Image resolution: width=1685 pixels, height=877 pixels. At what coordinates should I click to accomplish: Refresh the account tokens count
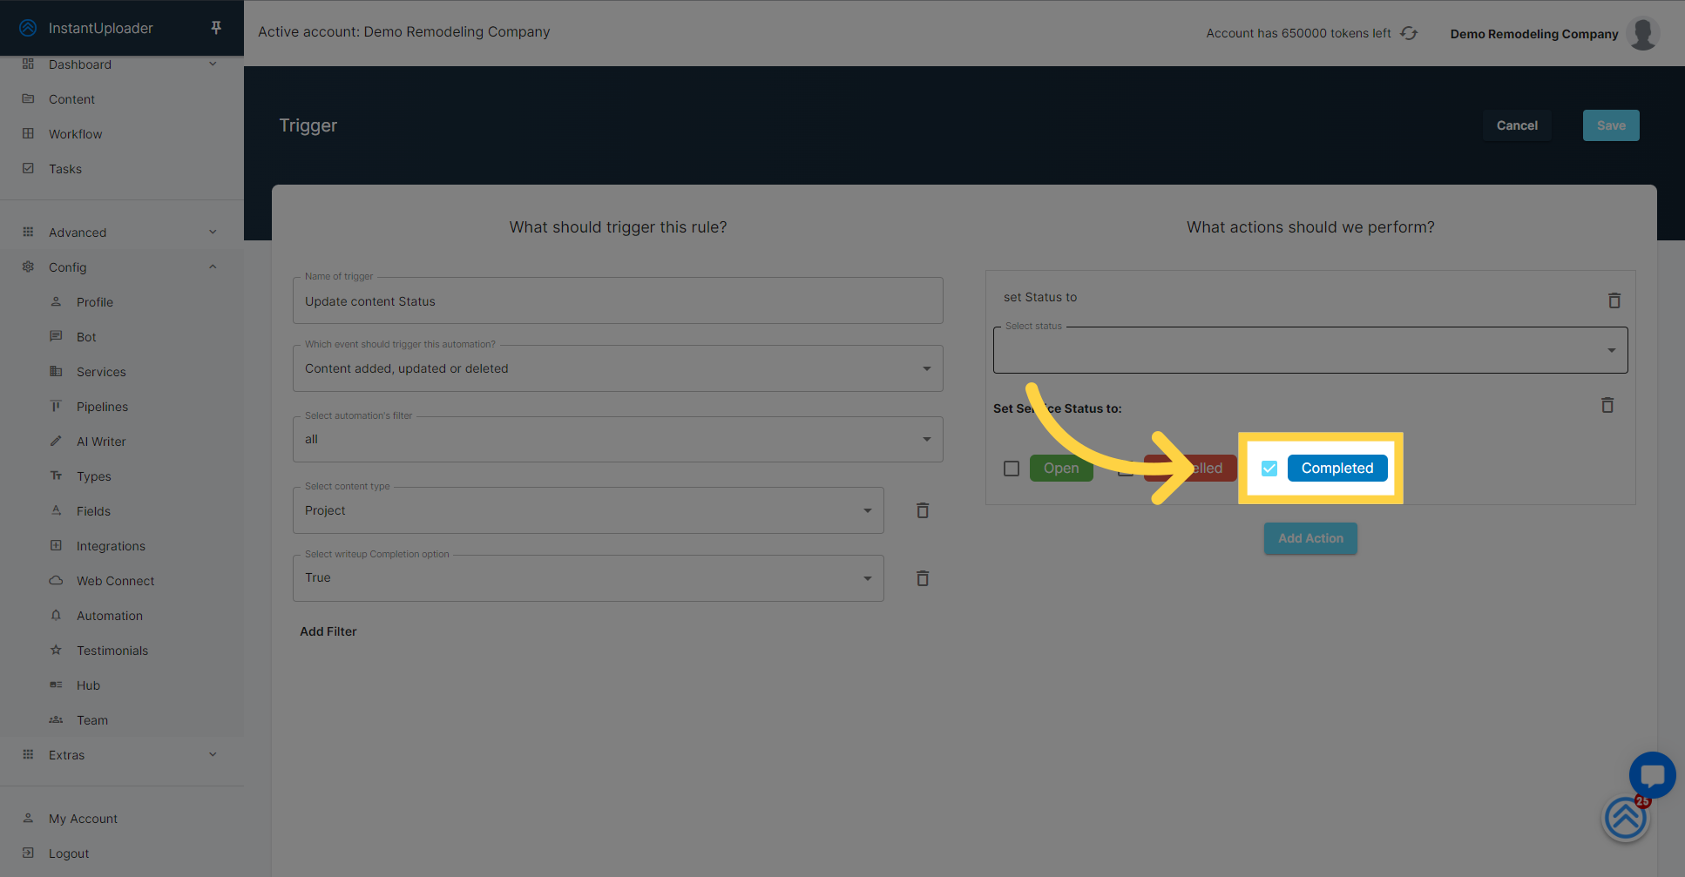[x=1409, y=33]
